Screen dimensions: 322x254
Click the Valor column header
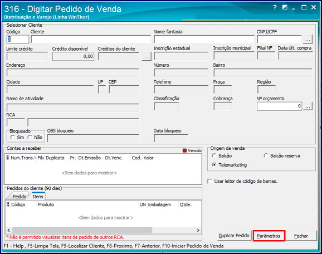click(172, 158)
